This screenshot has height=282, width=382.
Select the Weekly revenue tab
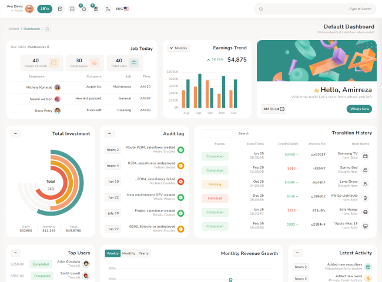112,253
